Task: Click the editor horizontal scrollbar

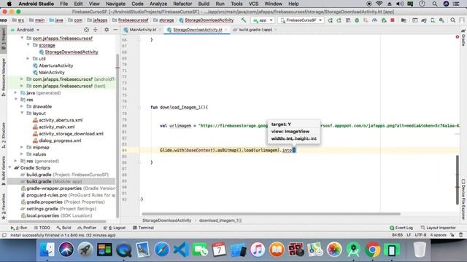Action: tap(271, 214)
